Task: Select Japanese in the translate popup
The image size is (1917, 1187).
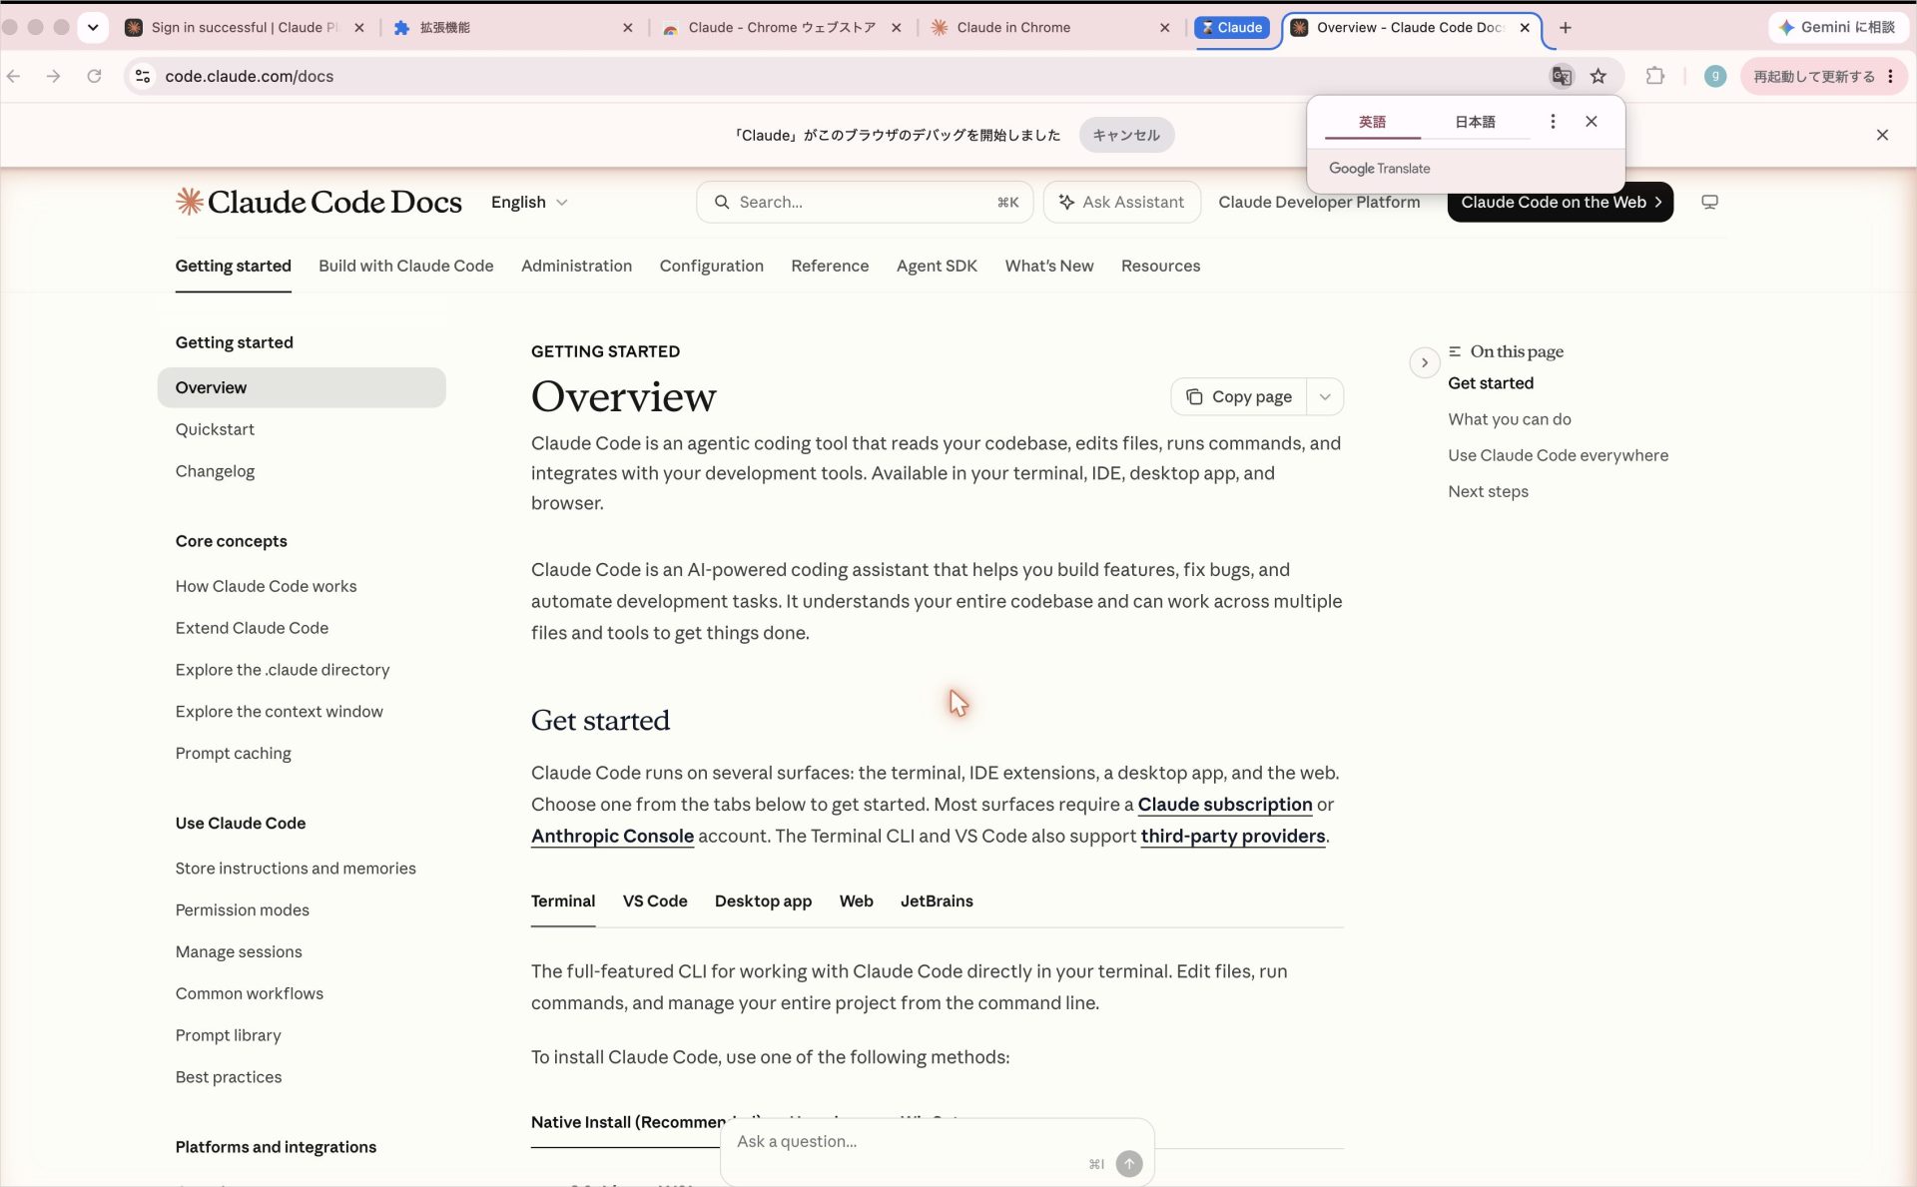Action: (1475, 122)
